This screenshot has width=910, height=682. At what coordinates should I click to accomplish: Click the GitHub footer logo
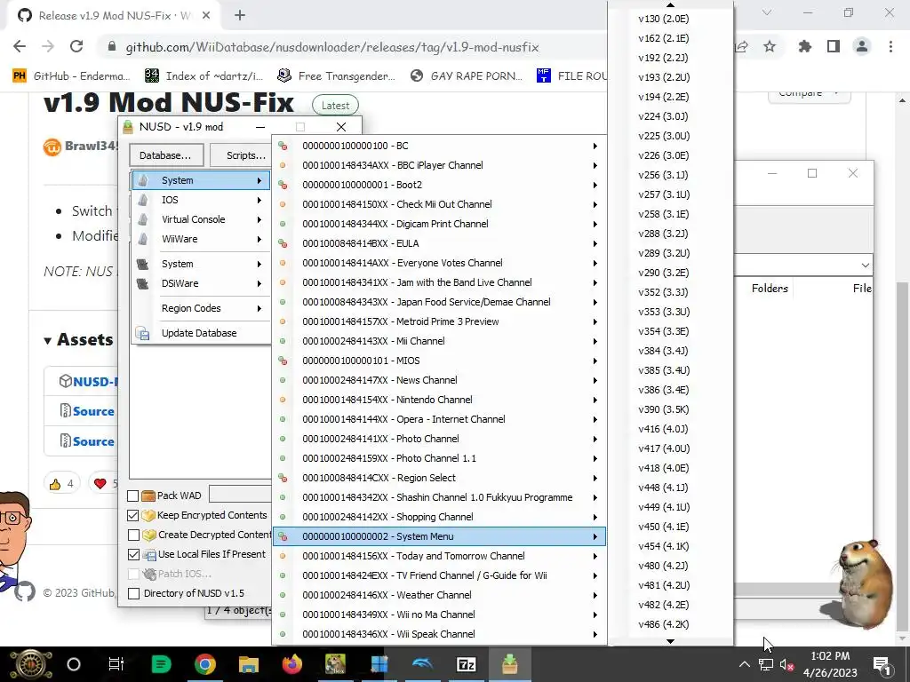click(x=24, y=592)
